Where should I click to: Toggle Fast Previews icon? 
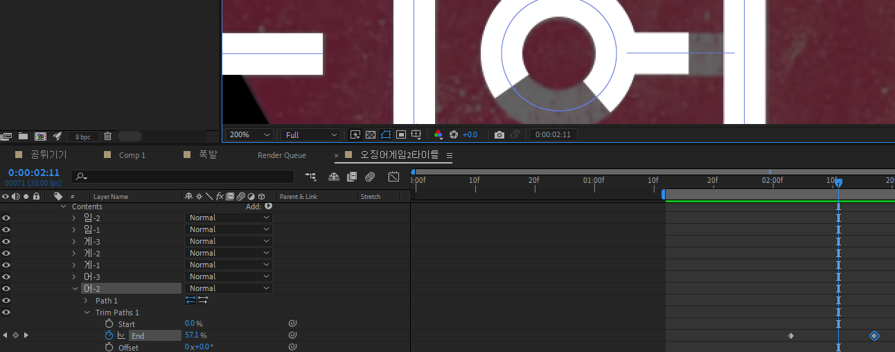(x=355, y=134)
